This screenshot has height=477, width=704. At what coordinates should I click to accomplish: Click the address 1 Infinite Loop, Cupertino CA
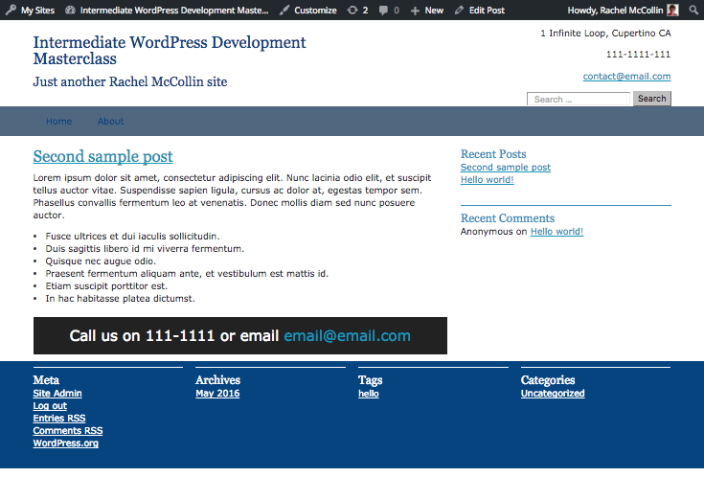point(605,34)
